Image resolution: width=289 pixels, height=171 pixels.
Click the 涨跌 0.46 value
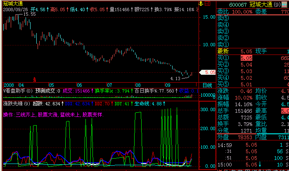246,91
